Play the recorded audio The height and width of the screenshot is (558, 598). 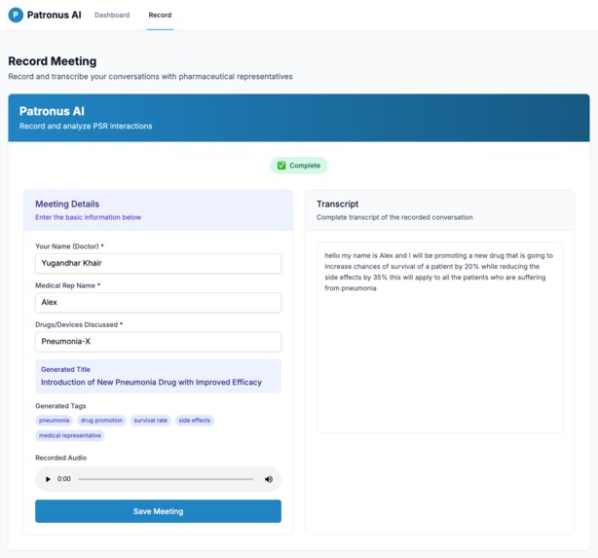[x=48, y=479]
